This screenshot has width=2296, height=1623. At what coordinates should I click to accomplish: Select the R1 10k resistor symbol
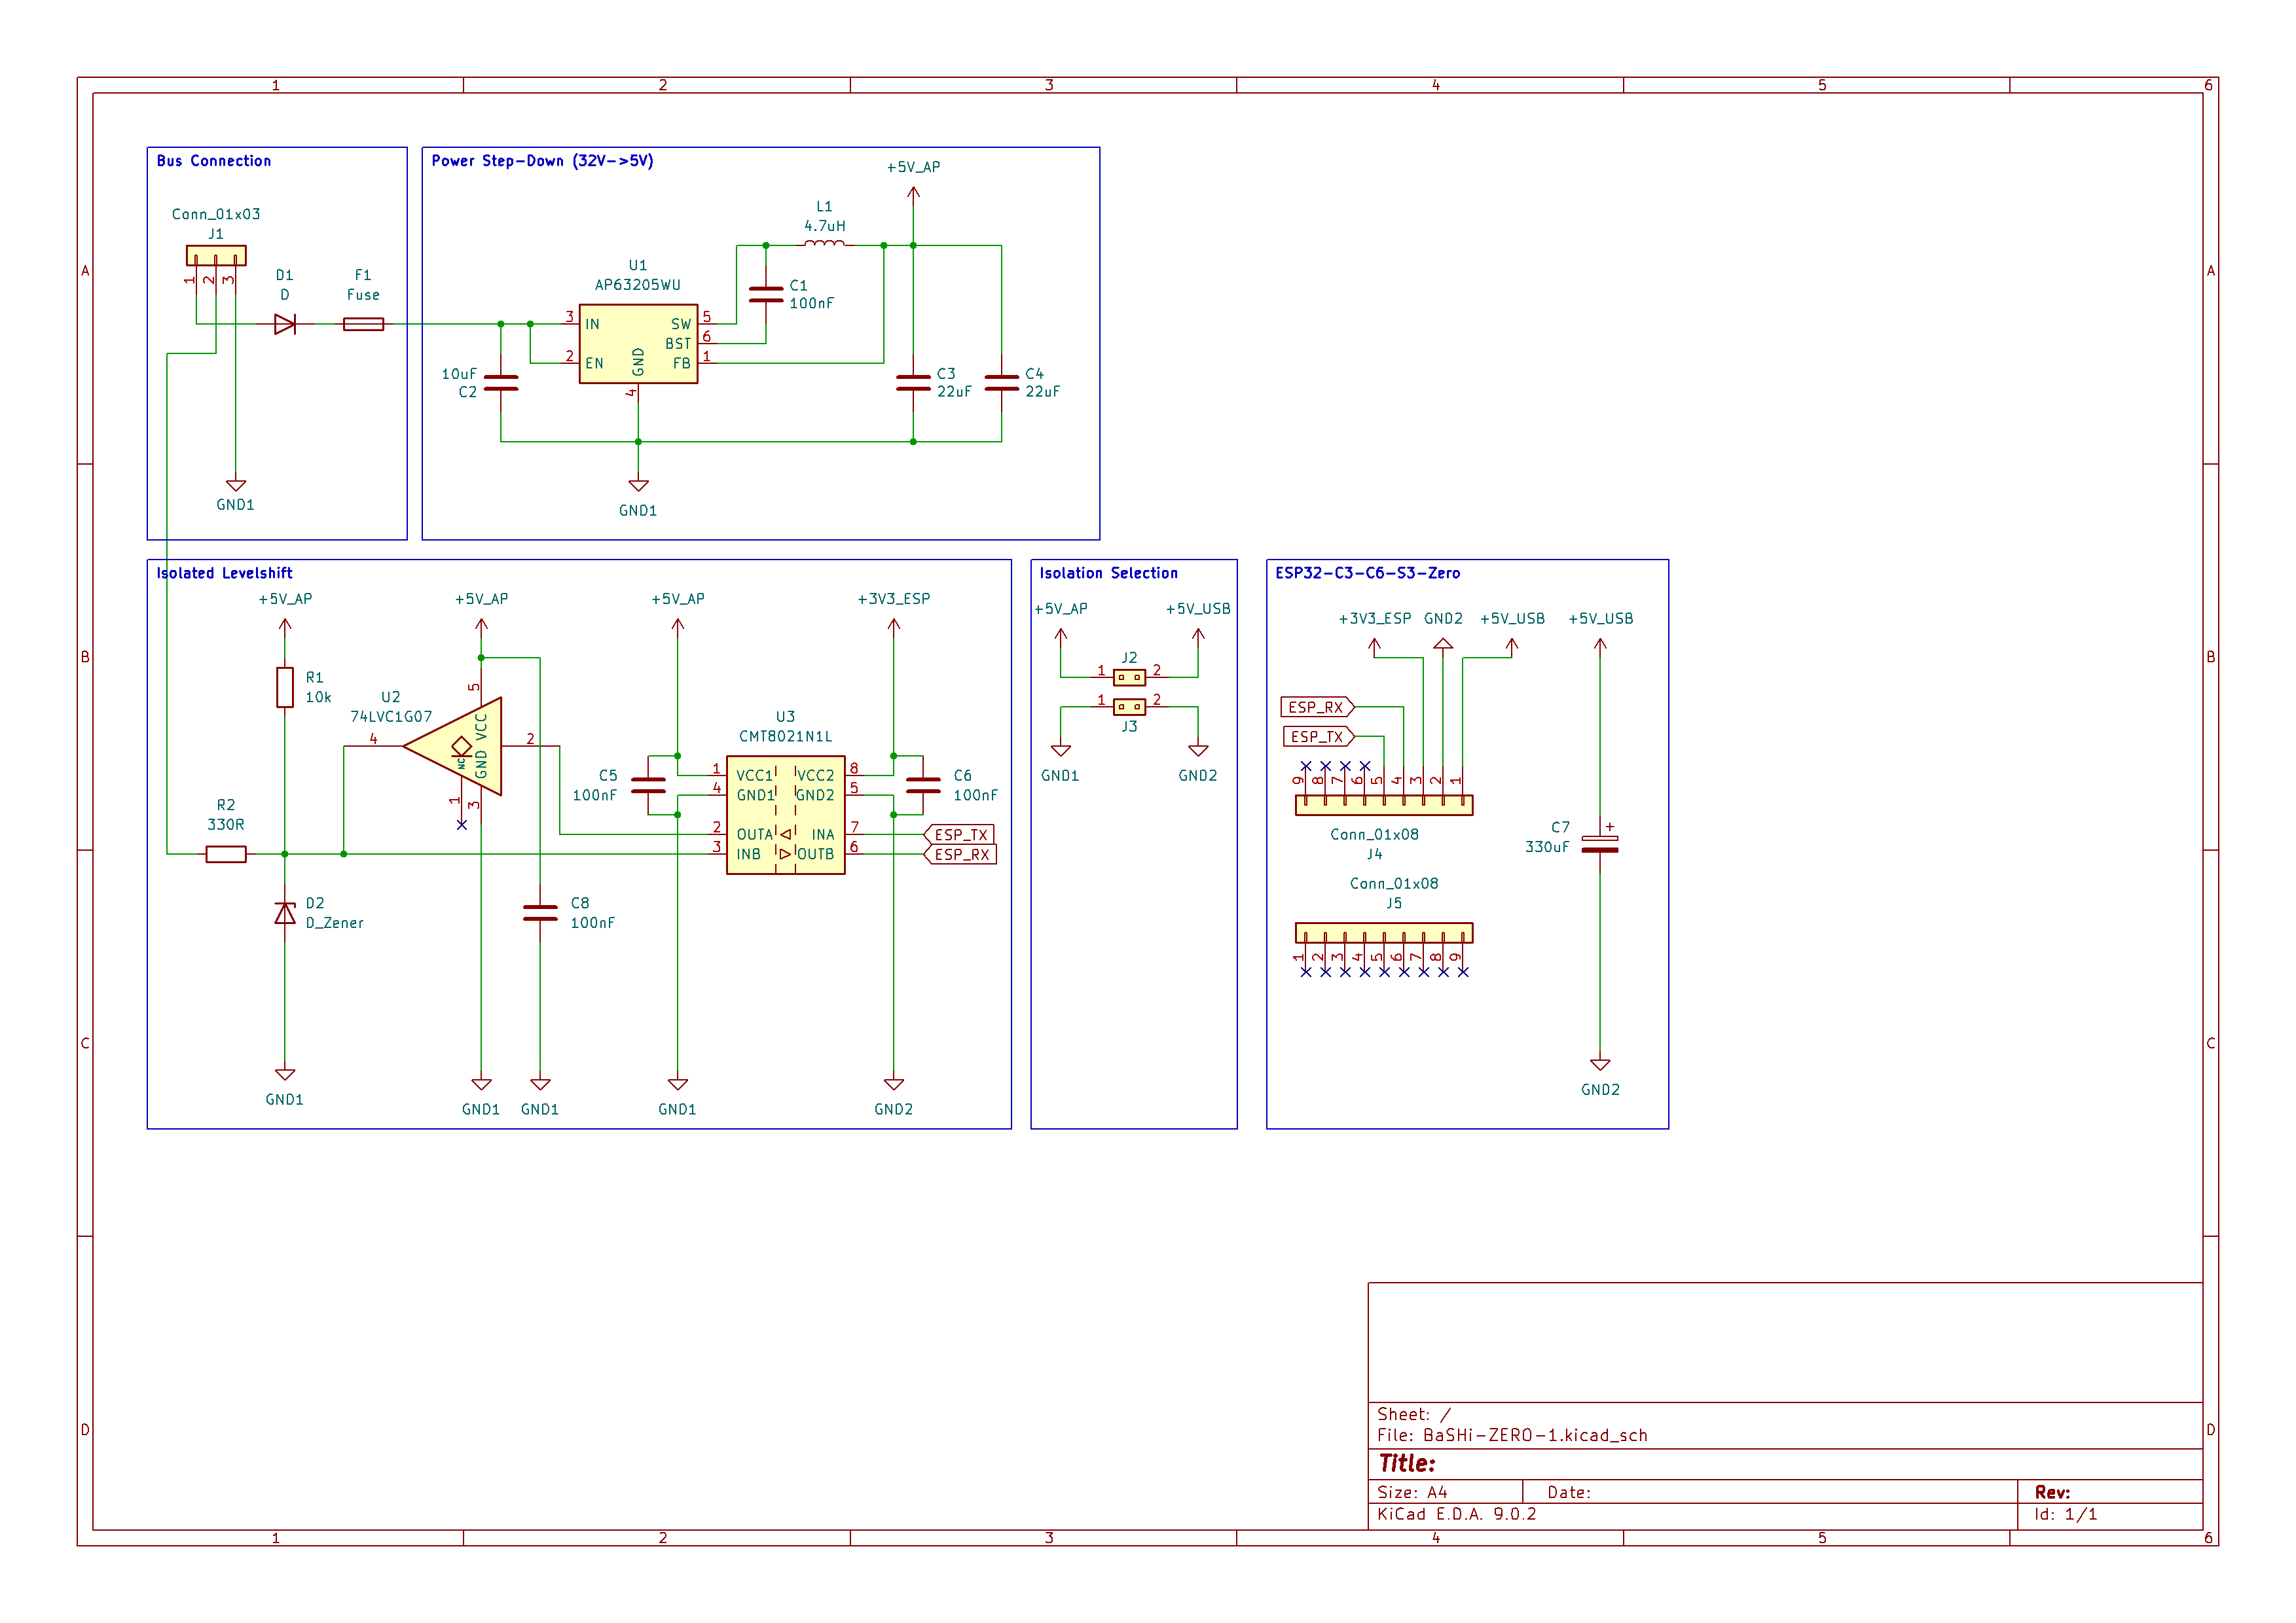(x=285, y=688)
